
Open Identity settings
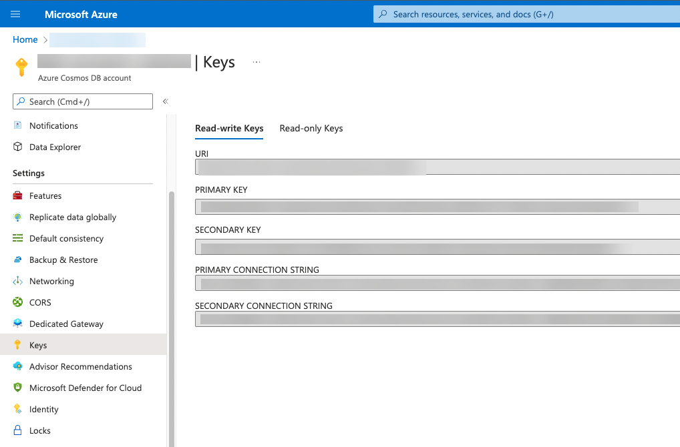pyautogui.click(x=44, y=410)
